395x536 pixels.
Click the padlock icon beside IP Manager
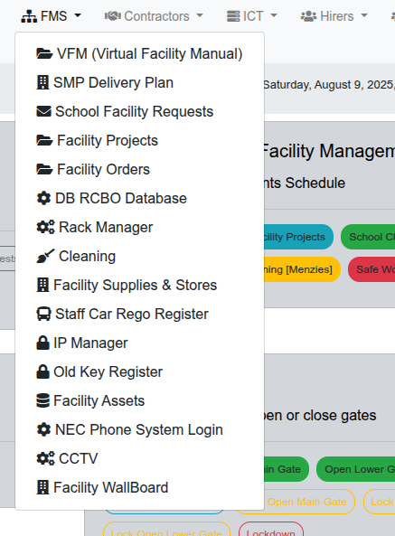42,343
